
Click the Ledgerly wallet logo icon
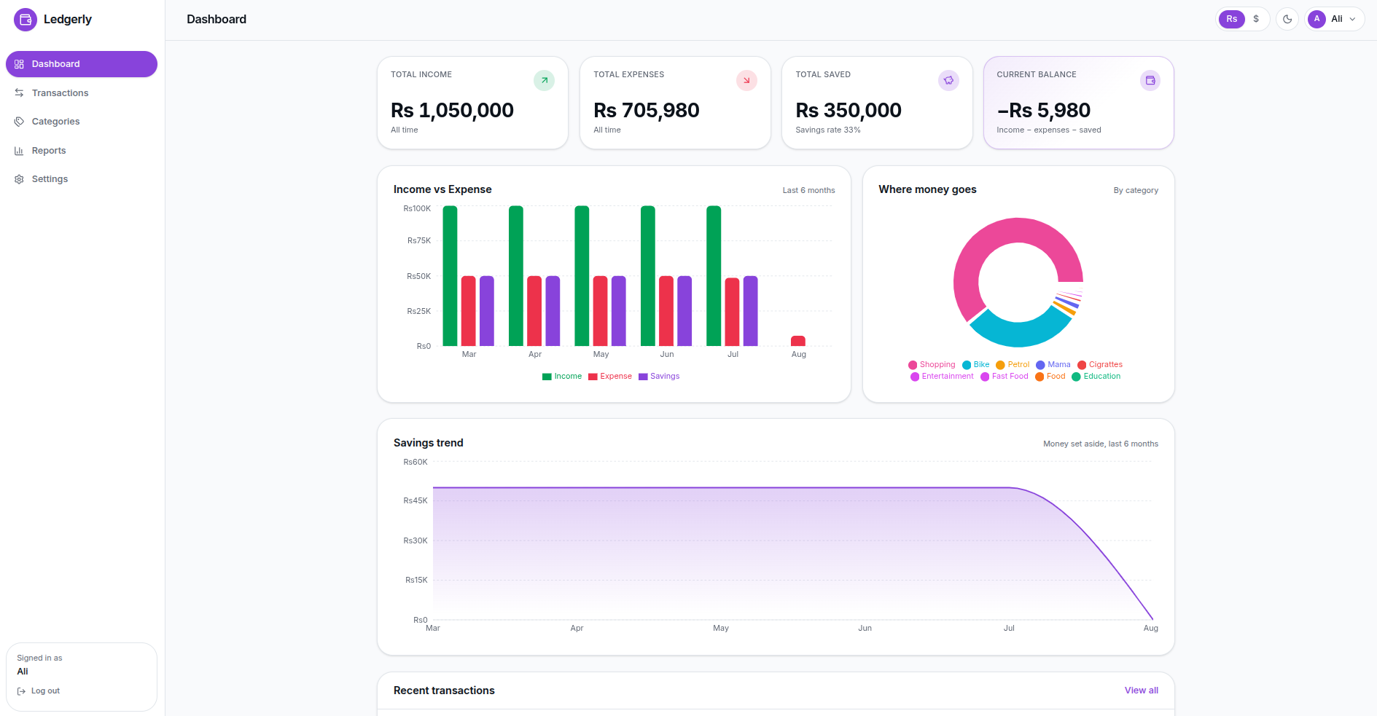click(26, 20)
